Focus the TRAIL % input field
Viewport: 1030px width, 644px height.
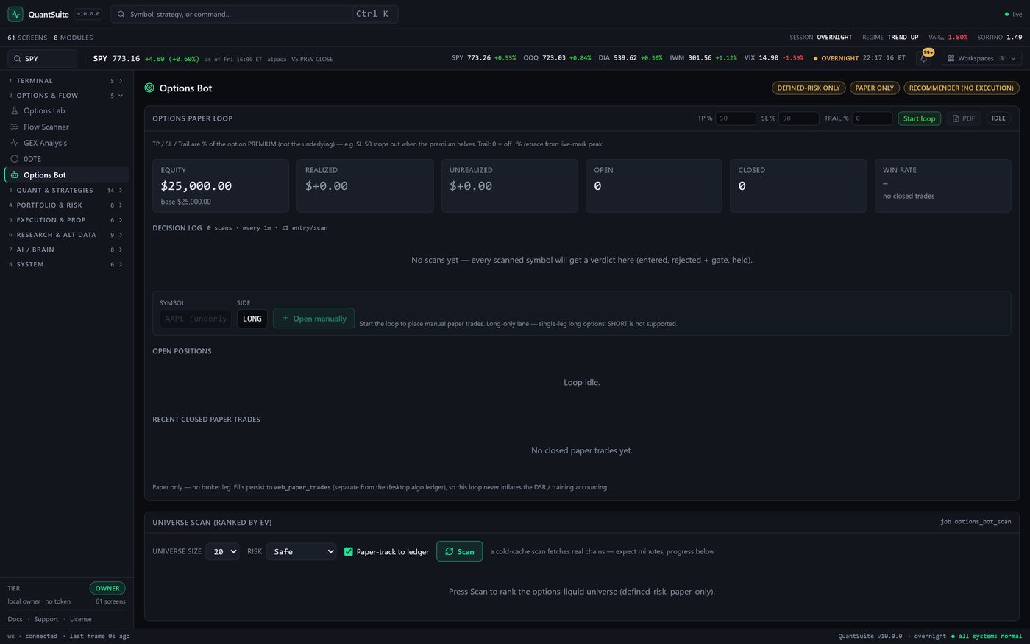click(x=872, y=118)
